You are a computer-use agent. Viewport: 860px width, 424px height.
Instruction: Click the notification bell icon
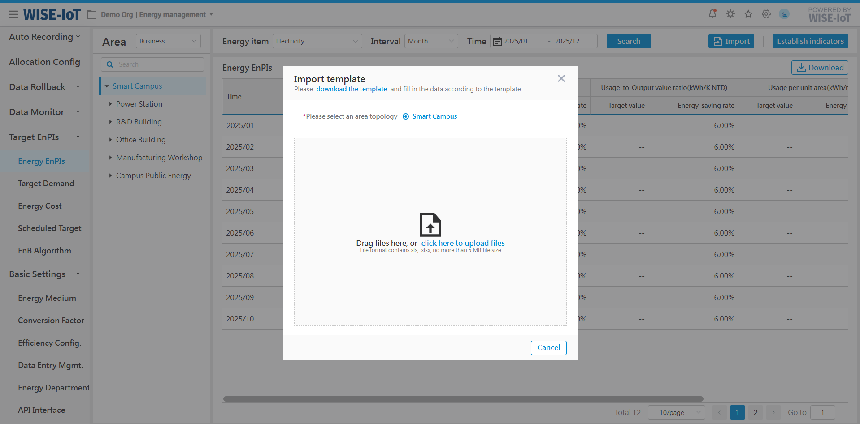pos(712,14)
